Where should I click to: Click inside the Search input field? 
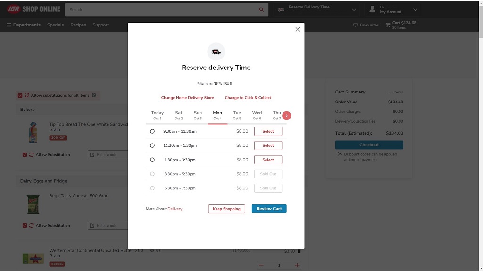(160, 10)
